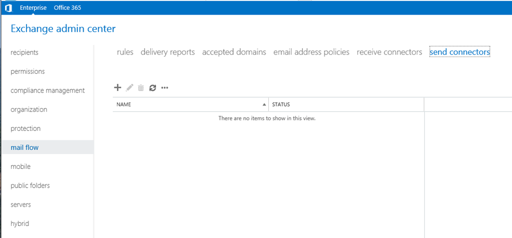Open the accepted domains tab
The image size is (512, 238).
point(234,52)
